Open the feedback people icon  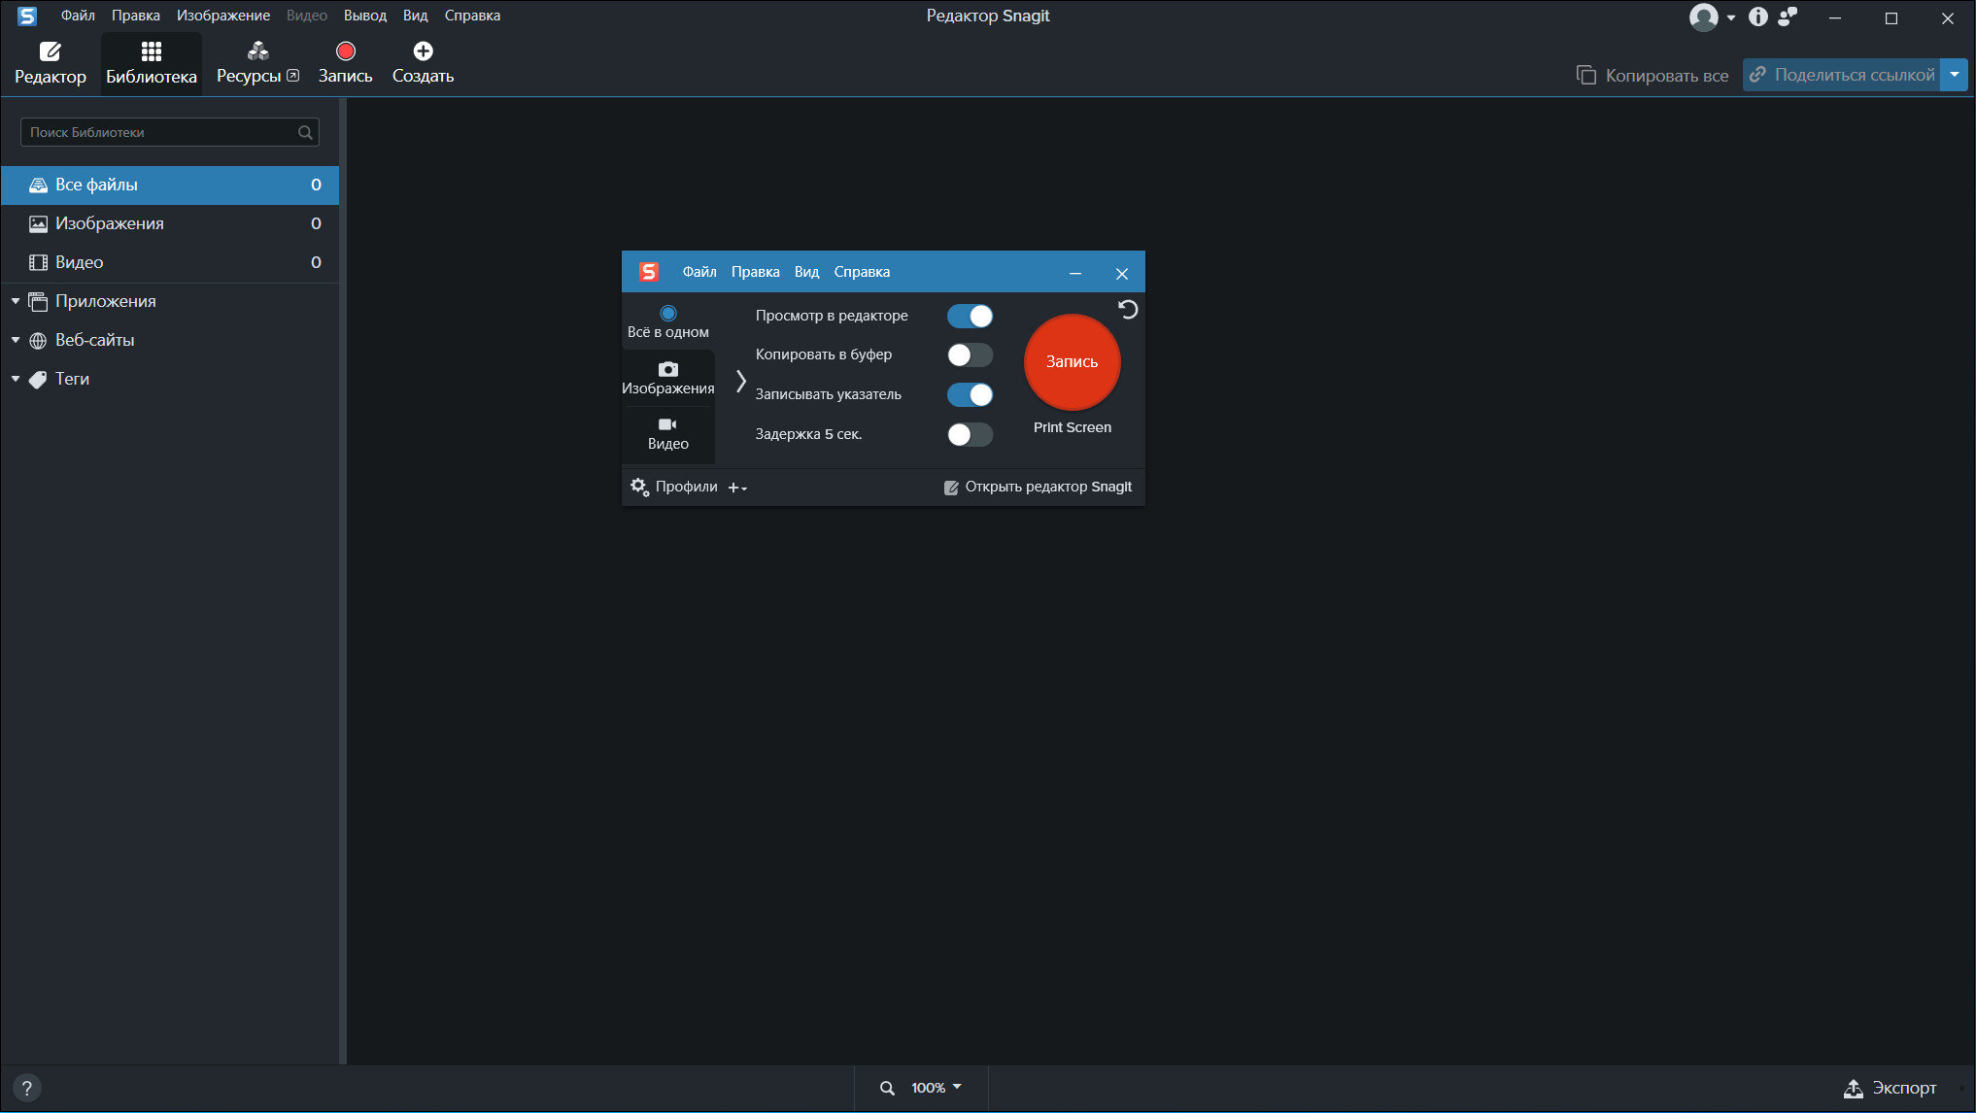click(1788, 17)
